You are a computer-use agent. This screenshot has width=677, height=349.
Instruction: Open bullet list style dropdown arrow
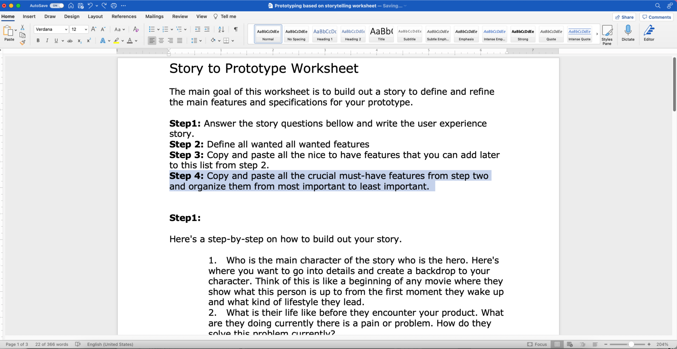(158, 30)
